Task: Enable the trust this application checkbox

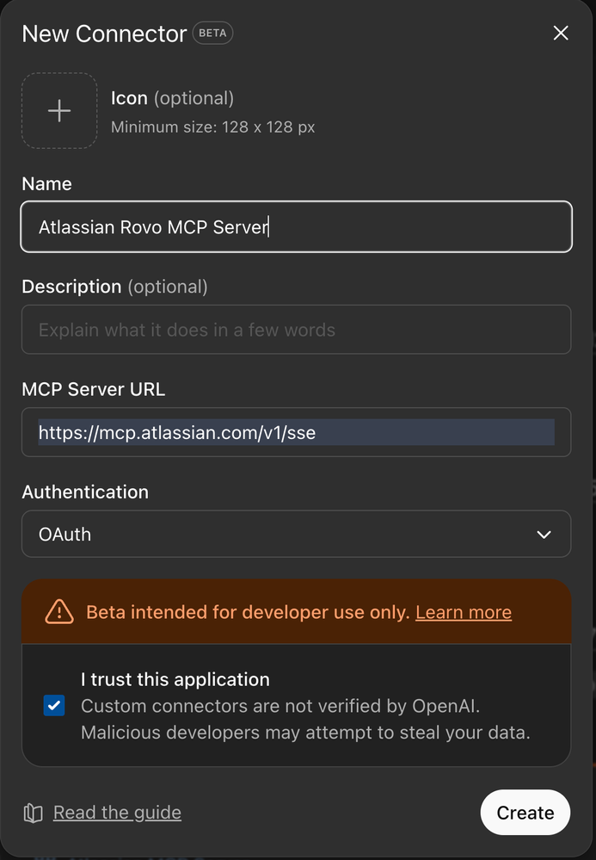Action: point(54,707)
